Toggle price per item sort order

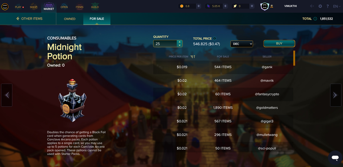click(193, 57)
